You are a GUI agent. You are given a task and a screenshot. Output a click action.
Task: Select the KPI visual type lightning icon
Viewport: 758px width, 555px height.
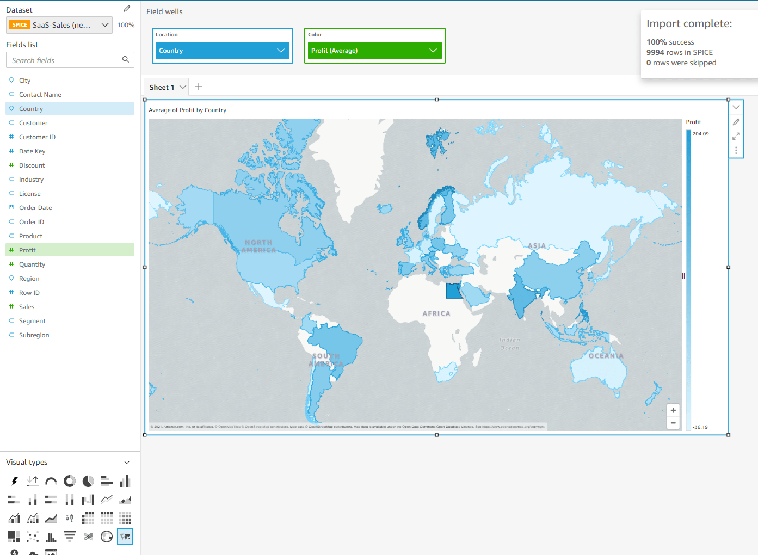tap(14, 481)
